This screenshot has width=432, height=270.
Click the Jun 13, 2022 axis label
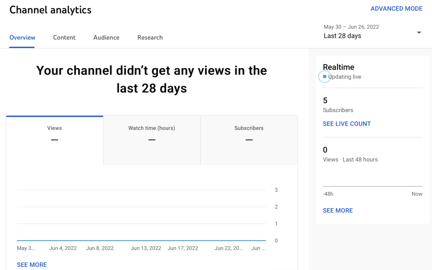[x=146, y=248]
